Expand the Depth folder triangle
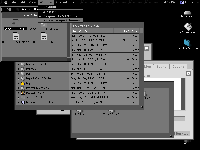This screenshot has height=150, width=200. point(18,83)
